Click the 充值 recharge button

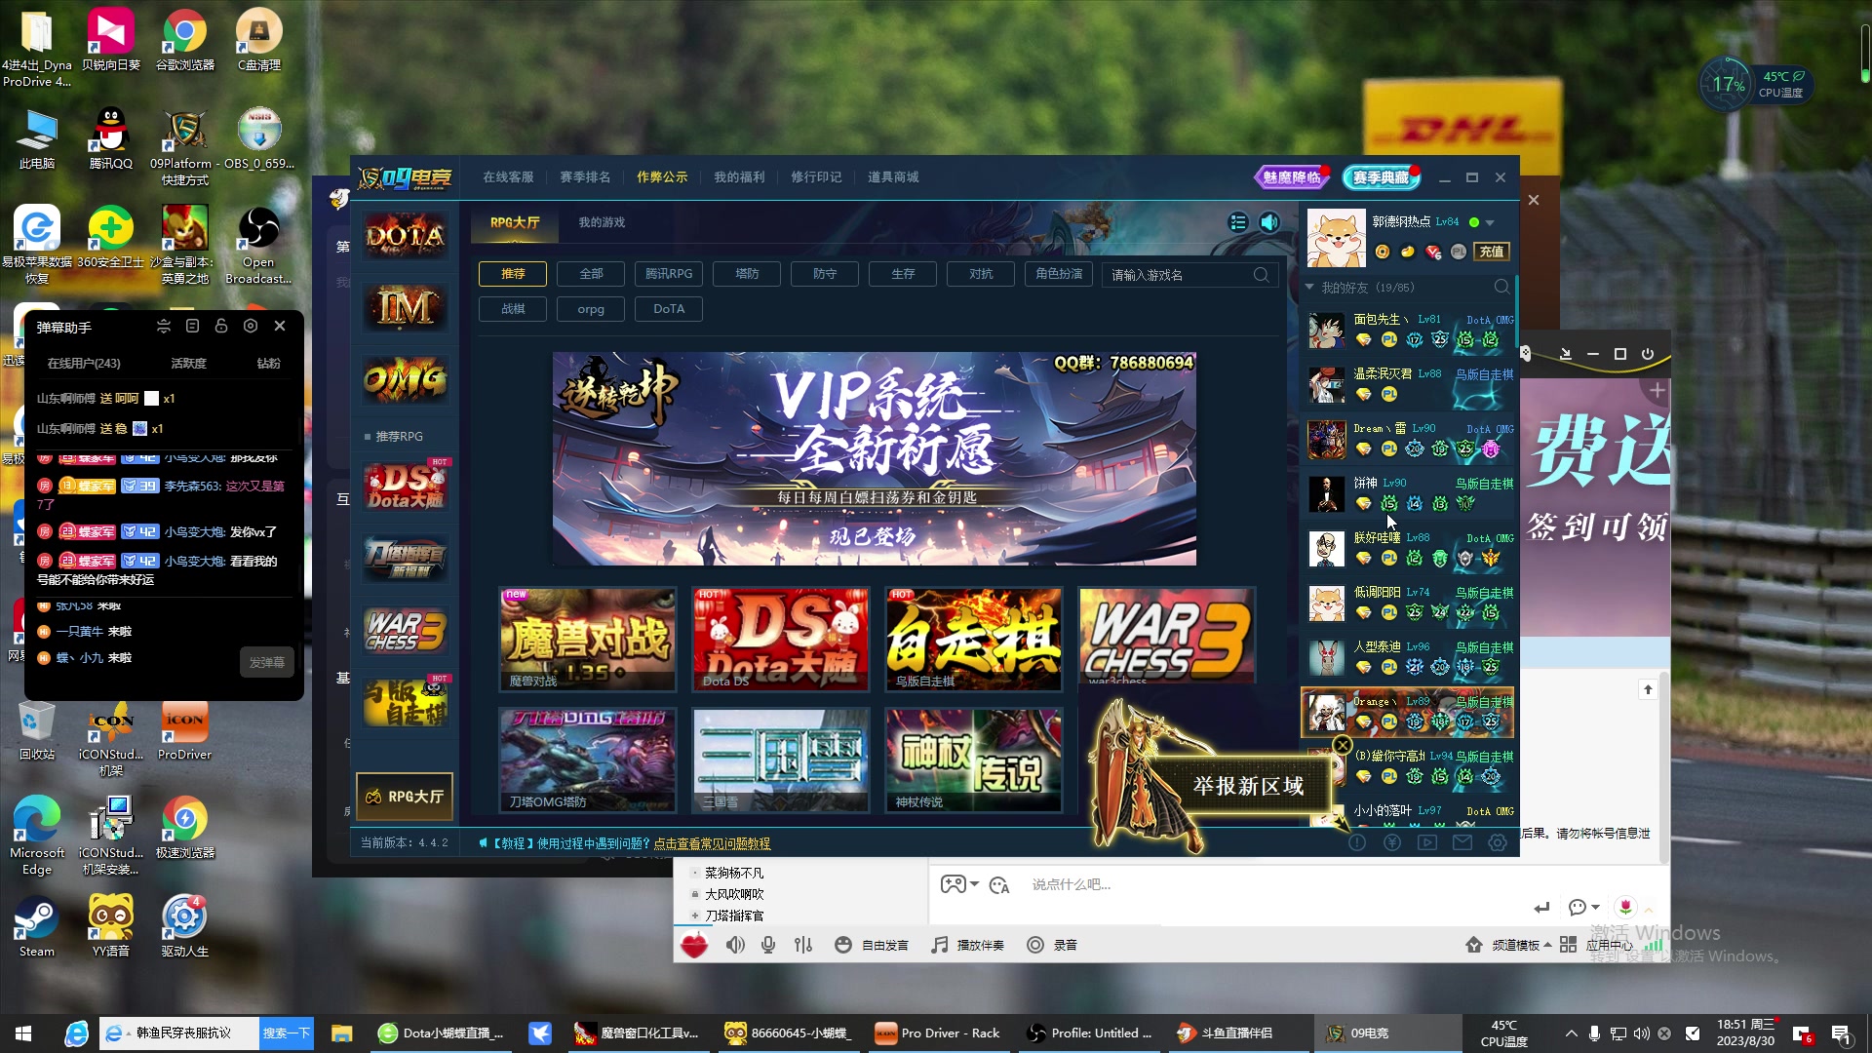[1492, 252]
